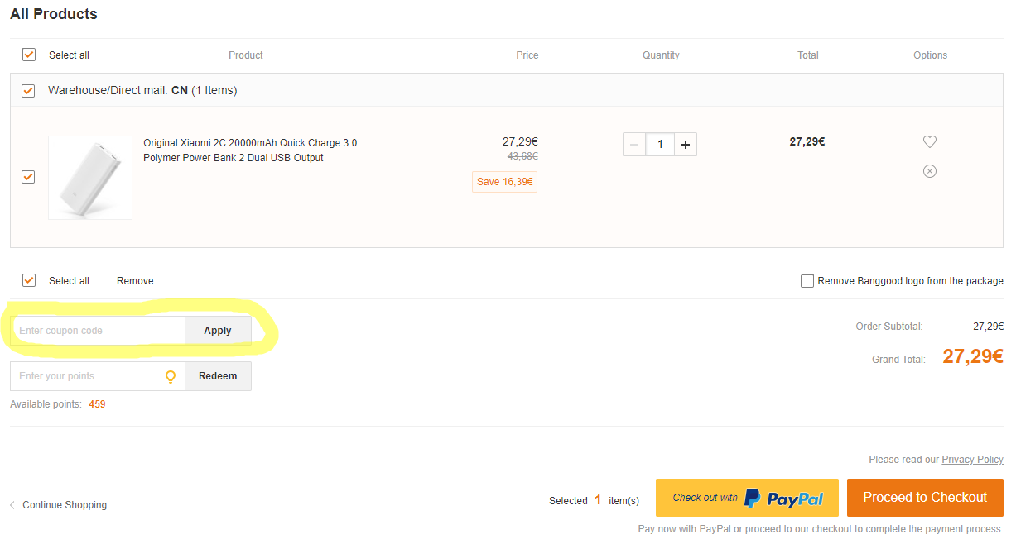Open the Privacy Policy link
The width and height of the screenshot is (1016, 544).
(x=972, y=460)
